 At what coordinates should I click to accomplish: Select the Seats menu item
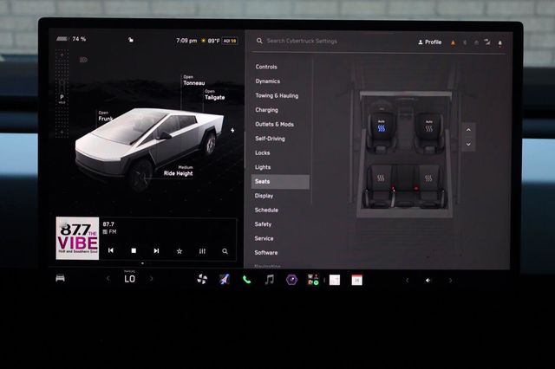pos(280,182)
